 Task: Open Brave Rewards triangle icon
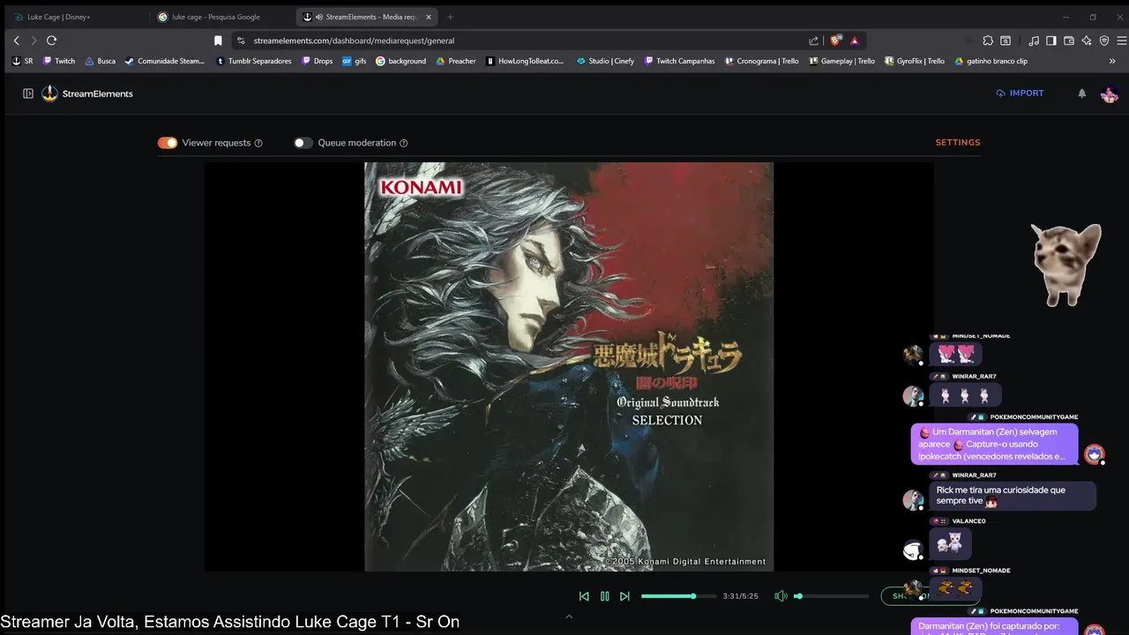[x=855, y=41]
